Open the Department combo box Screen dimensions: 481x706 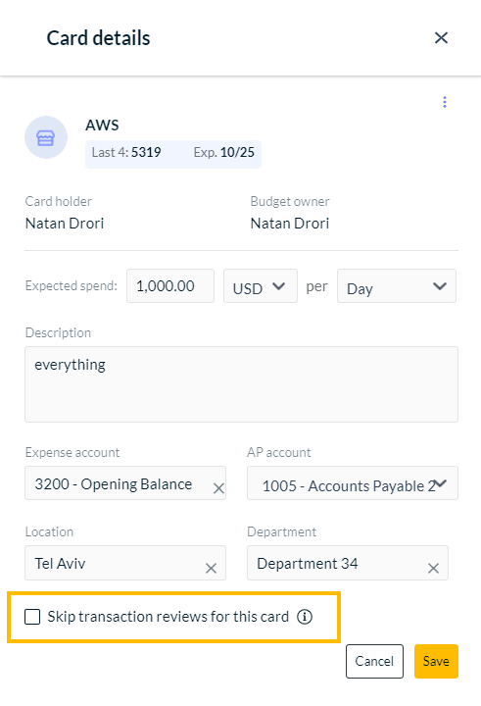[348, 563]
